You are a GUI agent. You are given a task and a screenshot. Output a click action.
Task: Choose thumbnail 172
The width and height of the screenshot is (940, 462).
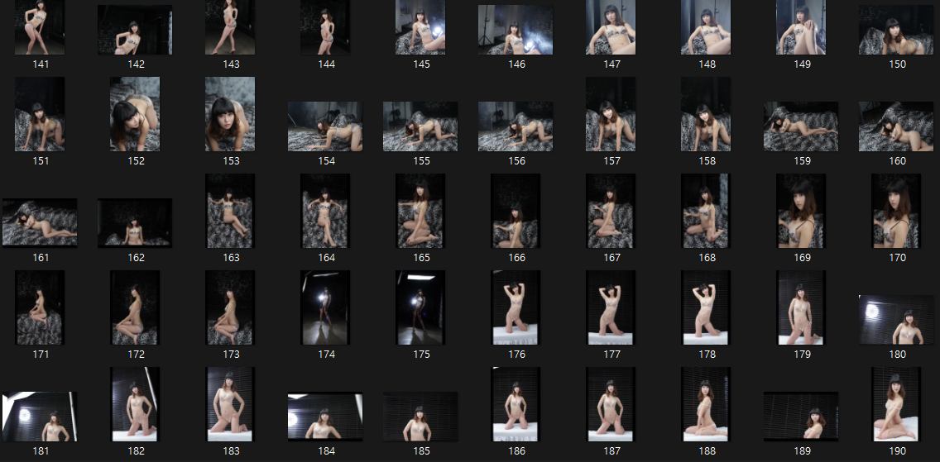coord(135,307)
